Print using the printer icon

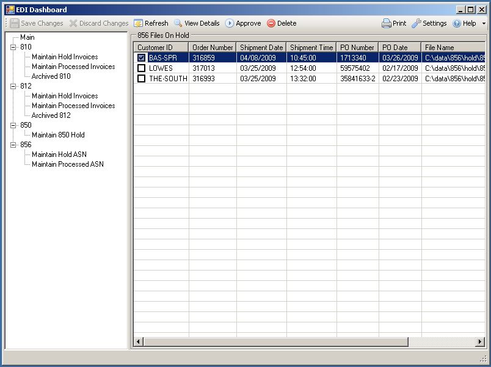387,23
